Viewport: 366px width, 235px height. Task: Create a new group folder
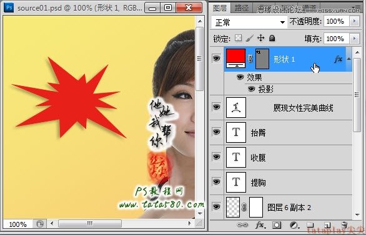point(310,225)
